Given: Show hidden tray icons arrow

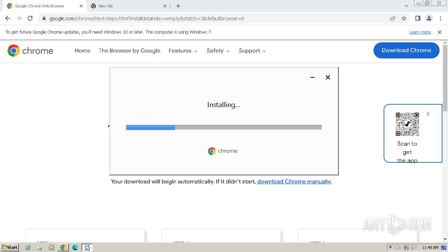Looking at the screenshot, I should point(390,247).
